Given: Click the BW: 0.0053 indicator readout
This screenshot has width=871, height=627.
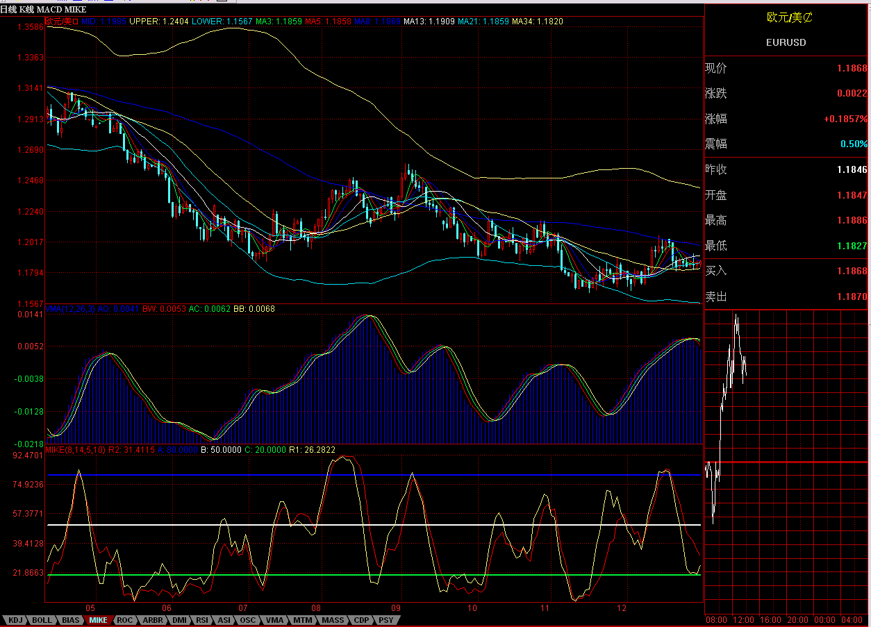Looking at the screenshot, I should [x=163, y=308].
